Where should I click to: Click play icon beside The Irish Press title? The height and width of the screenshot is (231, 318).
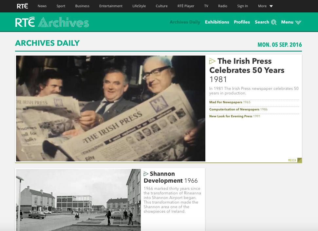[x=212, y=61]
